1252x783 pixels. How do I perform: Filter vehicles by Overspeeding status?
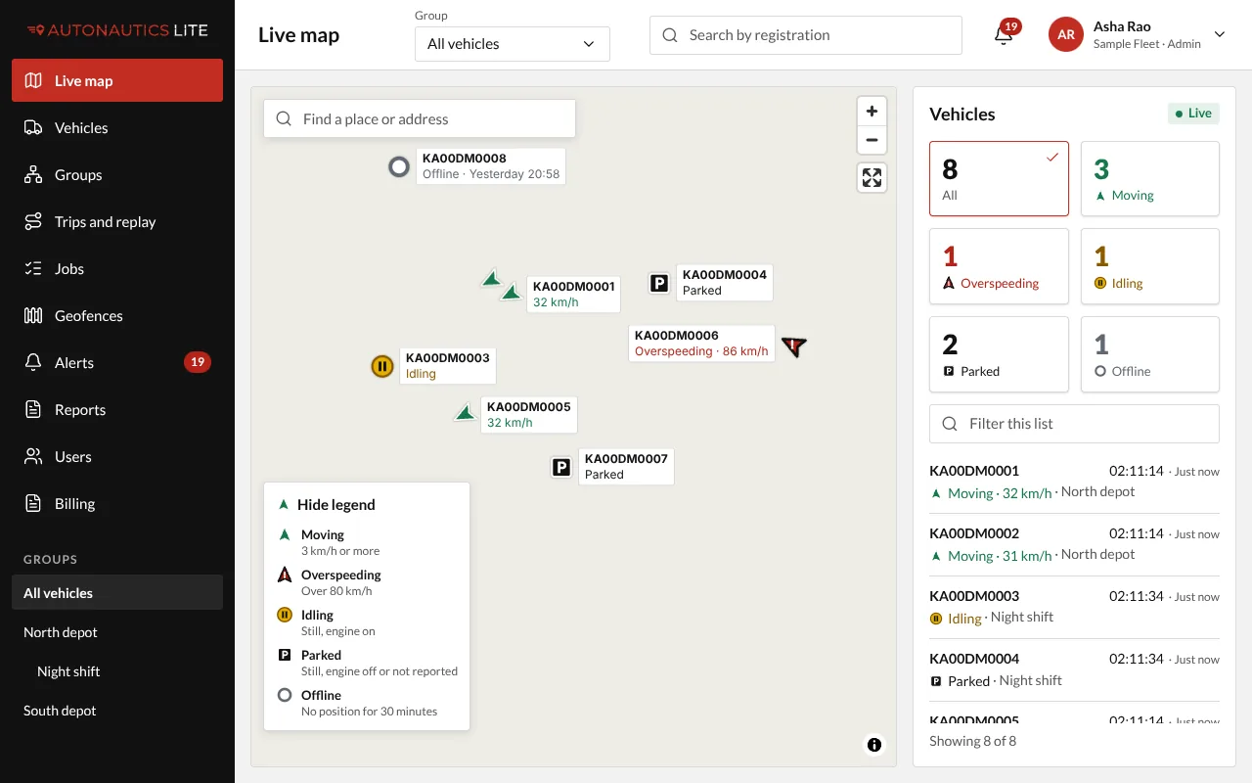[999, 267]
